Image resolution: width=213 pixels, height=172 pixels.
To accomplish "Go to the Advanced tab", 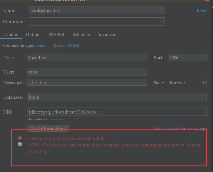I will pyautogui.click(x=107, y=35).
